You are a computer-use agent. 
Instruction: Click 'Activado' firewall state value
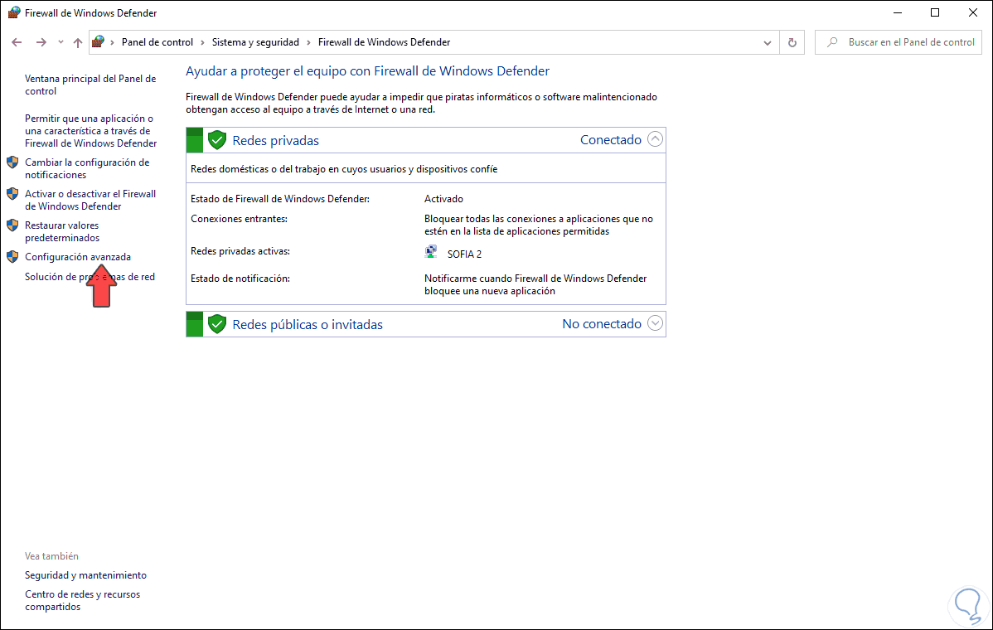tap(443, 199)
